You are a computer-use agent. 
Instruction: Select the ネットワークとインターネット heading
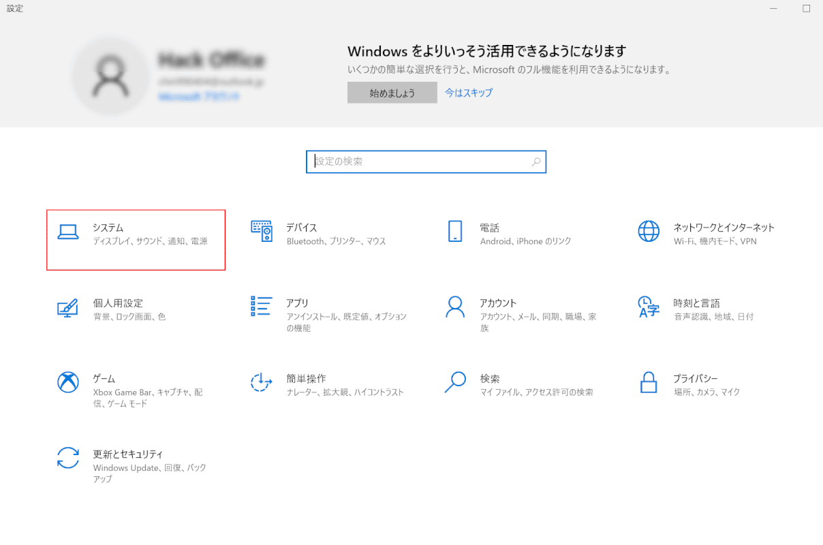click(x=724, y=228)
